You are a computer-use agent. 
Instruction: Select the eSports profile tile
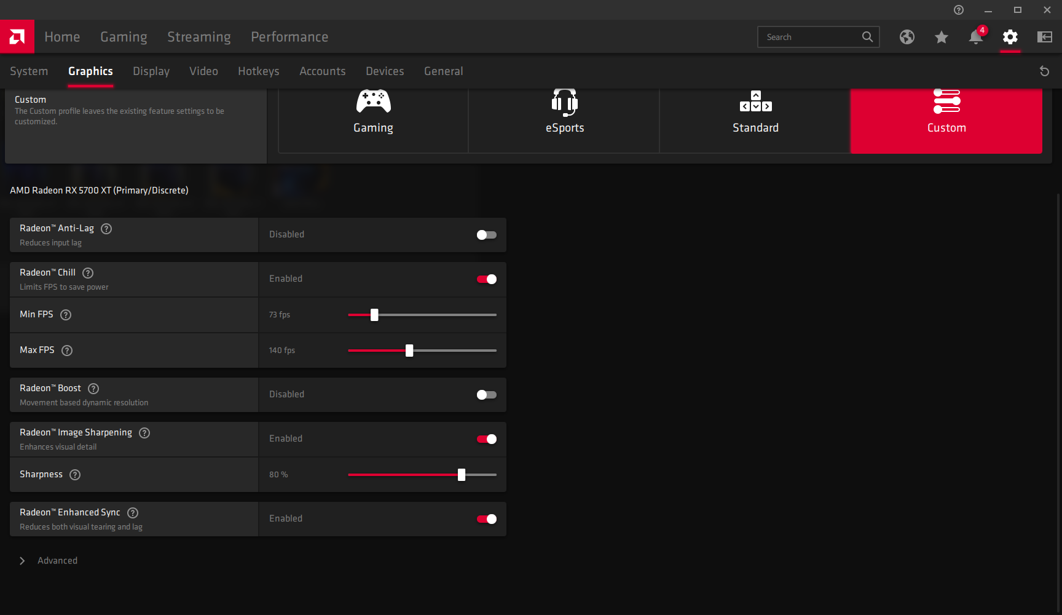click(x=564, y=121)
